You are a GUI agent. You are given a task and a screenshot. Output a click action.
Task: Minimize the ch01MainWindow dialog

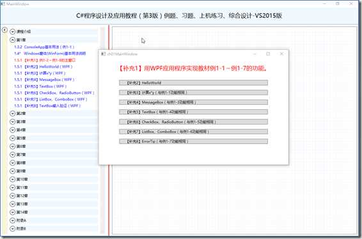[255, 54]
